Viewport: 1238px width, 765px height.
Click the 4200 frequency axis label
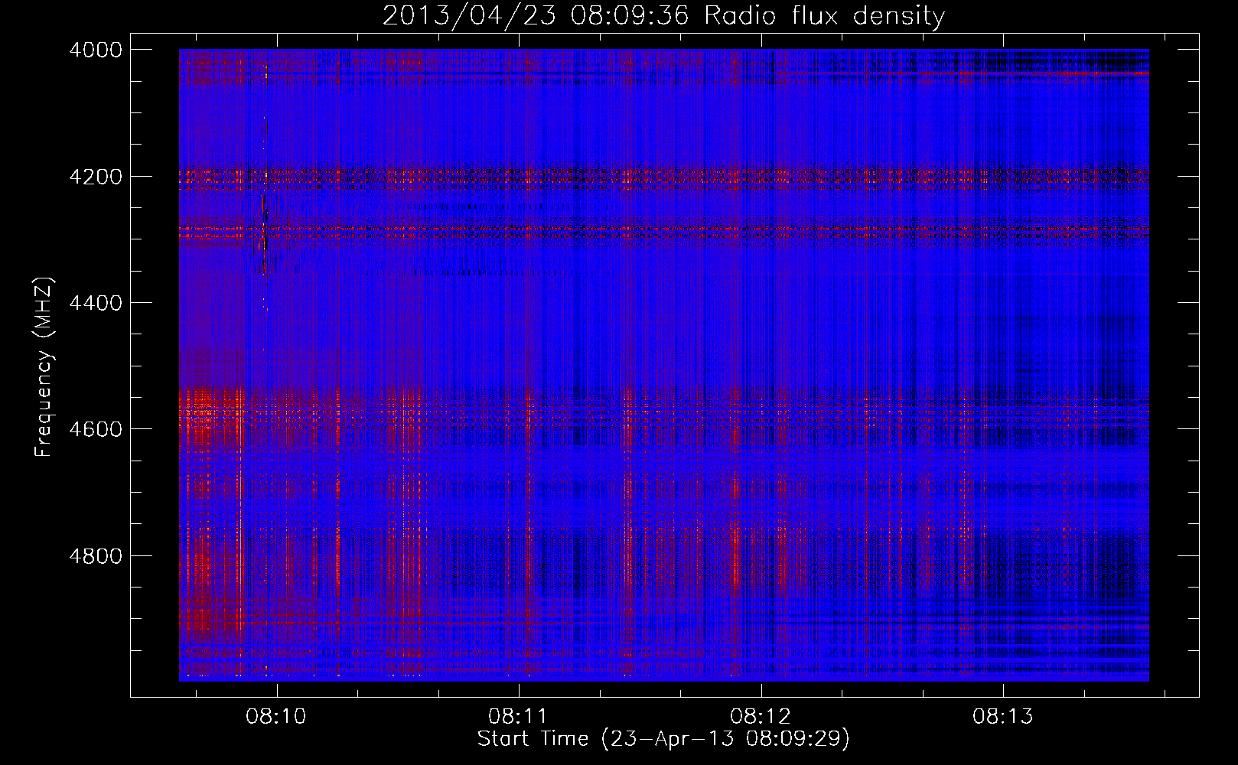click(96, 177)
